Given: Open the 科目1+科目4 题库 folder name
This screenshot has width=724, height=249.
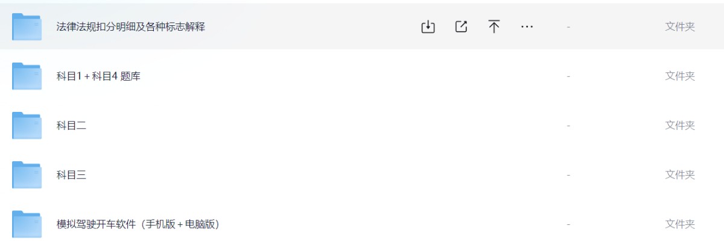Looking at the screenshot, I should 98,76.
